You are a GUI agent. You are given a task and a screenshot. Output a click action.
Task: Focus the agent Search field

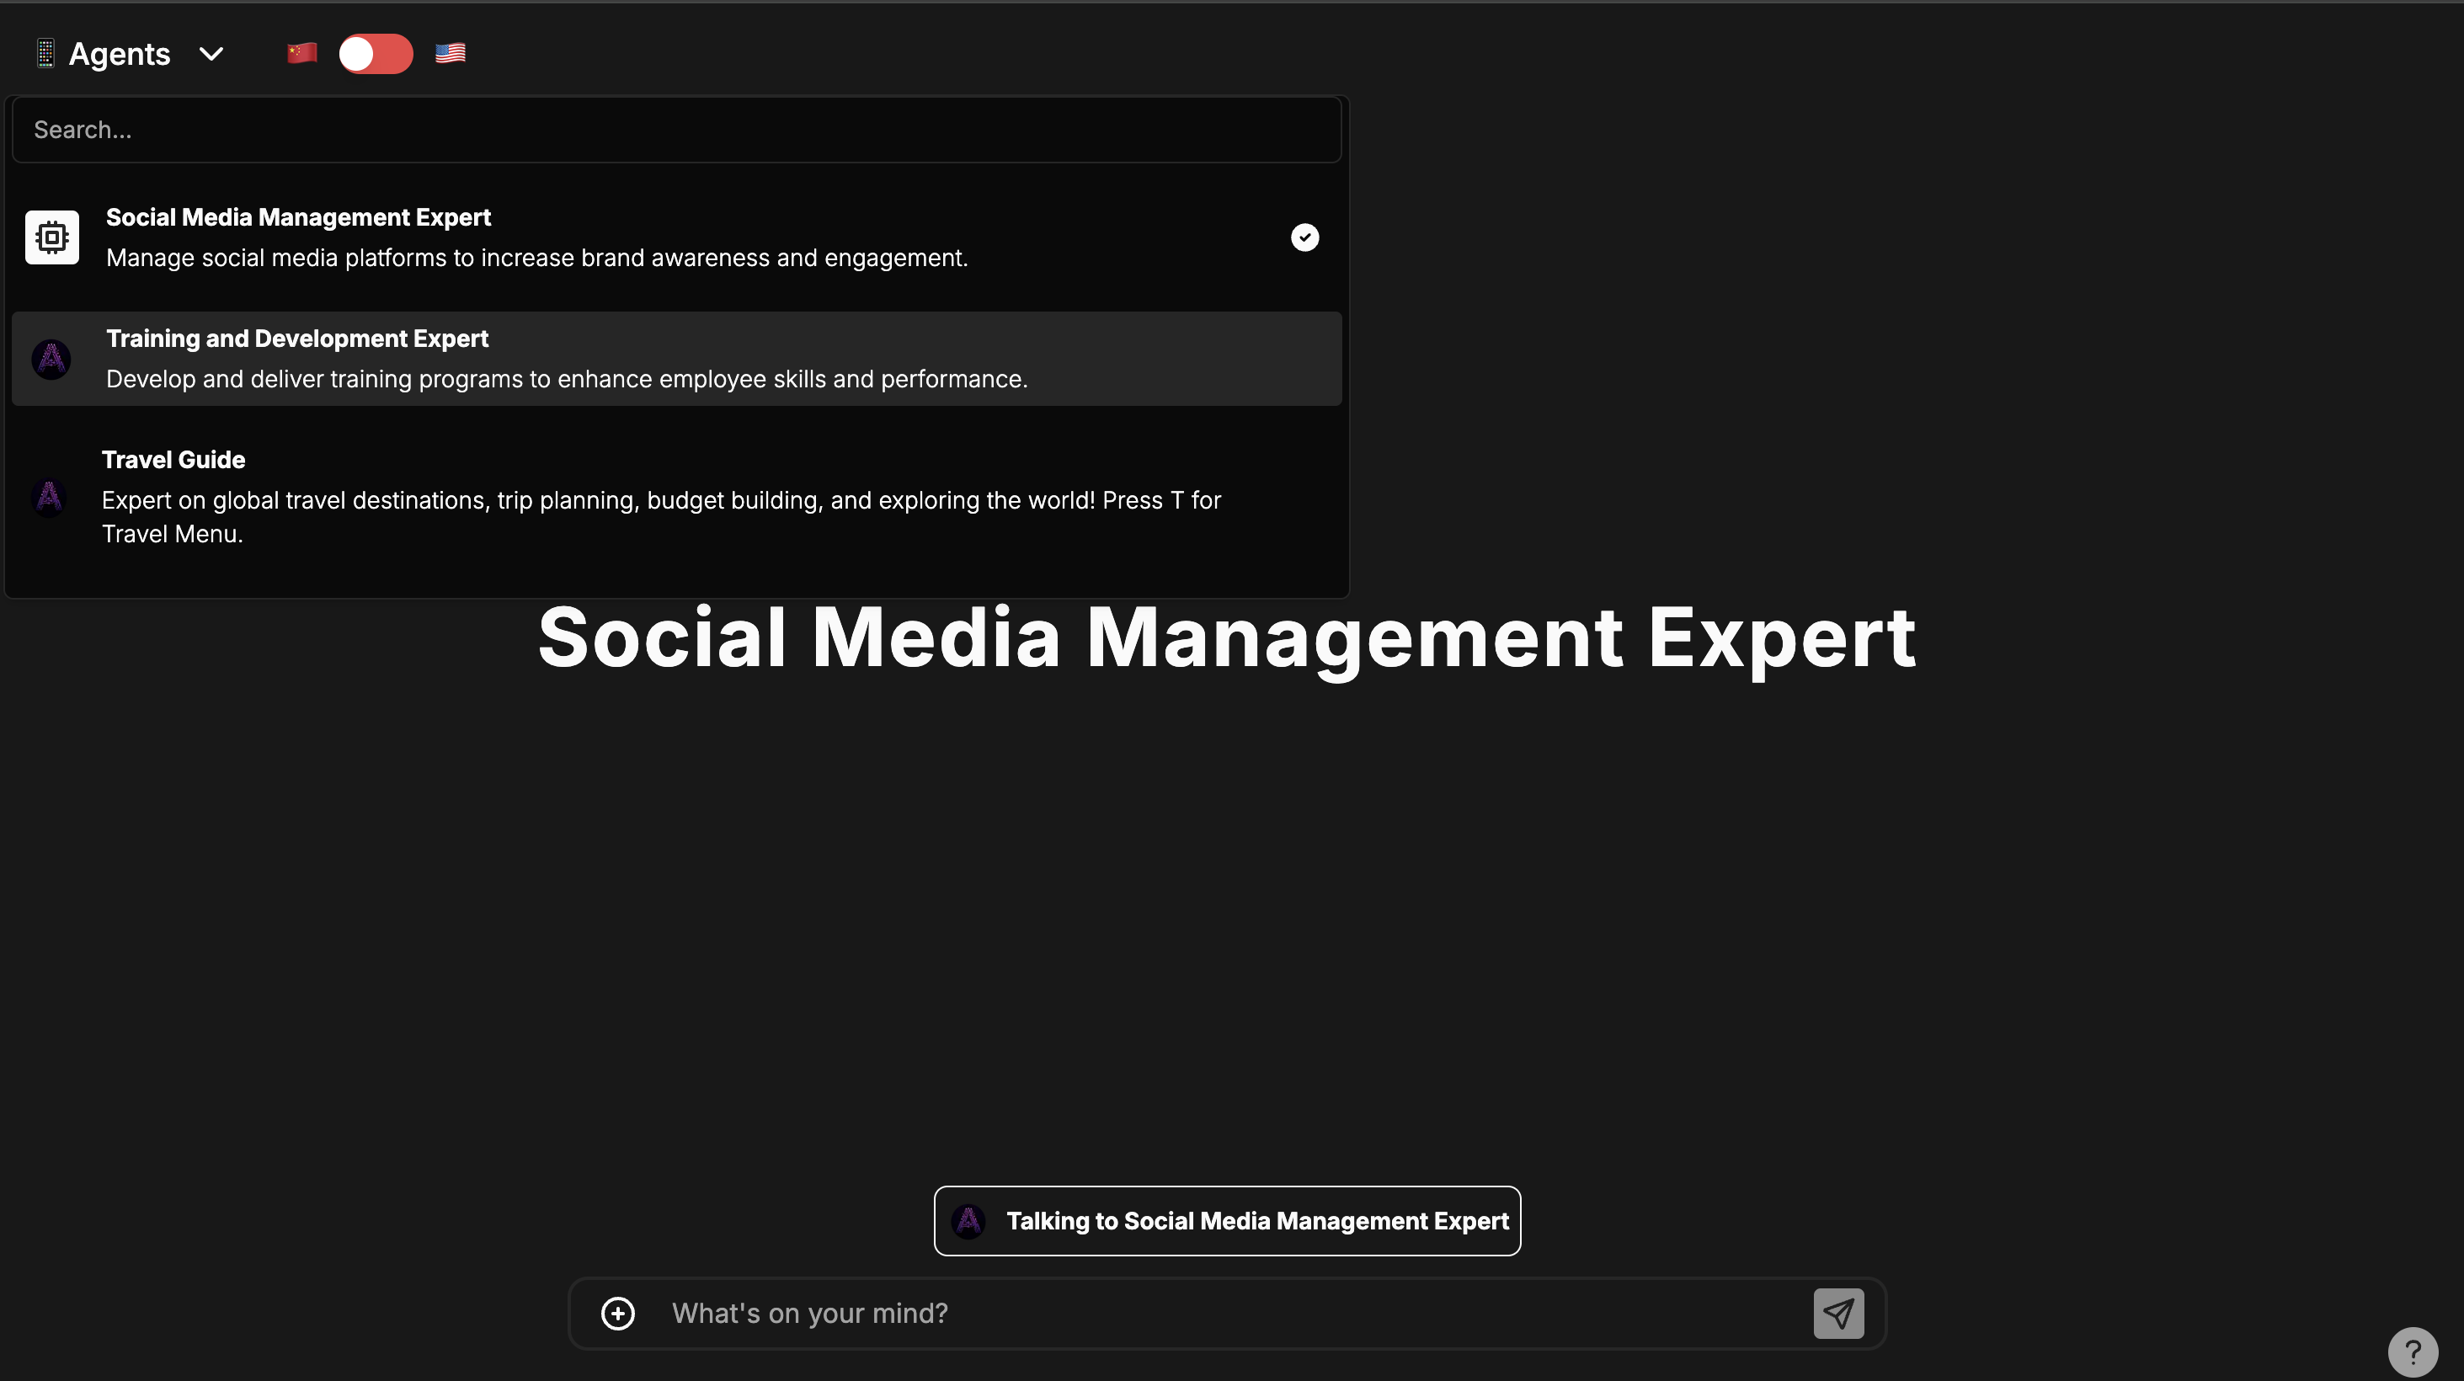click(675, 130)
